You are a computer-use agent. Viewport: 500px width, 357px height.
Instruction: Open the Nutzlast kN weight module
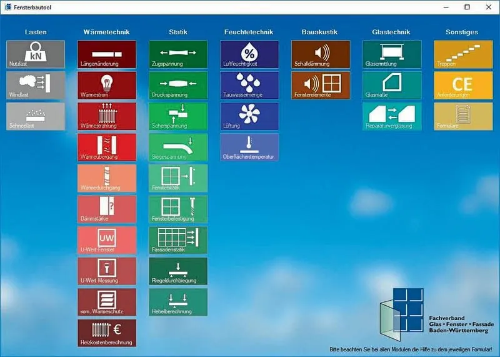pos(36,54)
